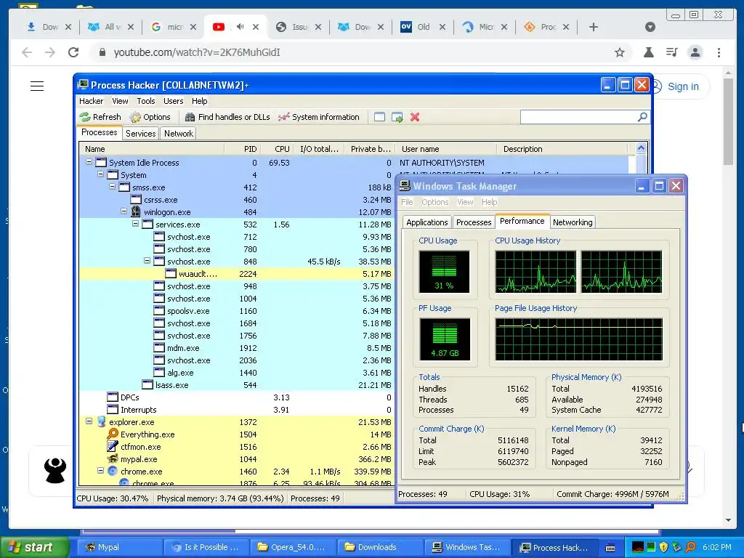Select the winlogon.exe process icon

(x=136, y=212)
